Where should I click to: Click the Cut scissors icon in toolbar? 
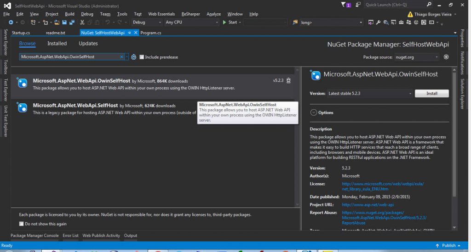(82, 22)
